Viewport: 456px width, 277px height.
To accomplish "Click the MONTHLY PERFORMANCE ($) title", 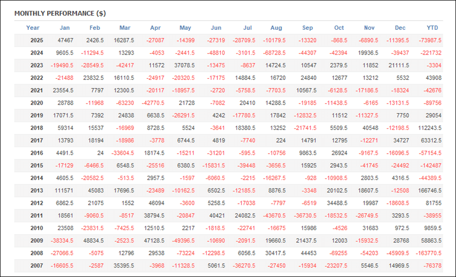I will [x=60, y=13].
